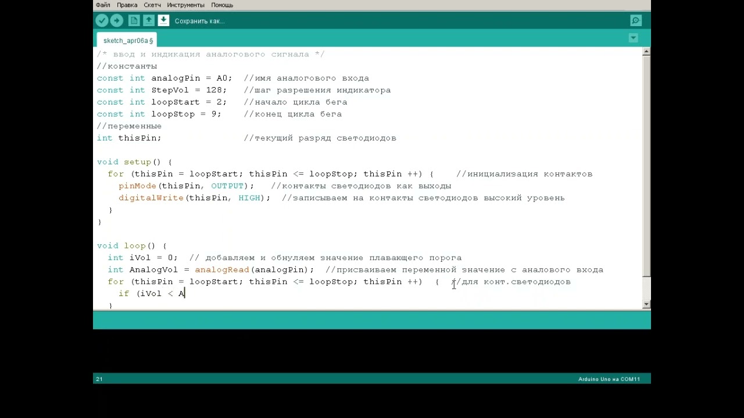Click the vertical scrollbar thumb
This screenshot has height=418, width=744.
[646, 166]
